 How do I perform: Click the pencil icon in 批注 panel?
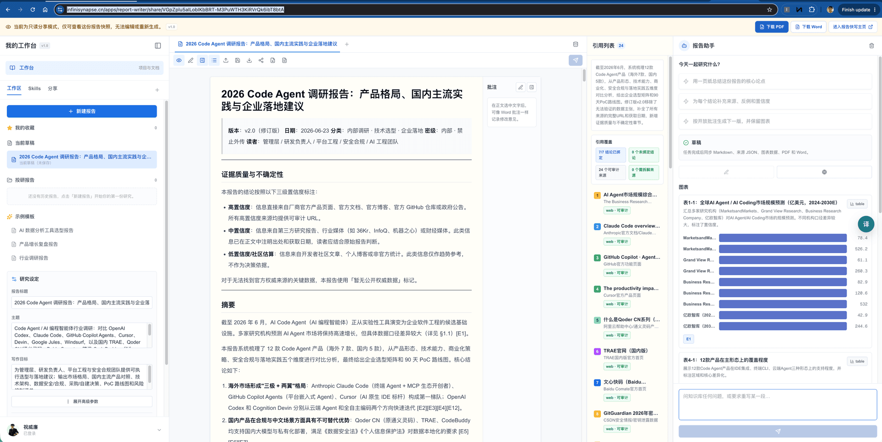[x=520, y=87]
